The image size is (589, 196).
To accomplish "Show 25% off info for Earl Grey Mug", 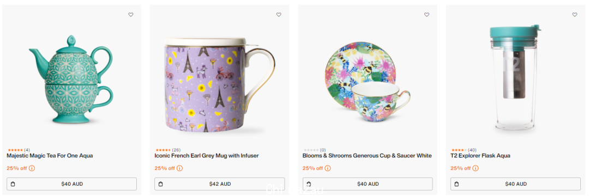I will (180, 168).
